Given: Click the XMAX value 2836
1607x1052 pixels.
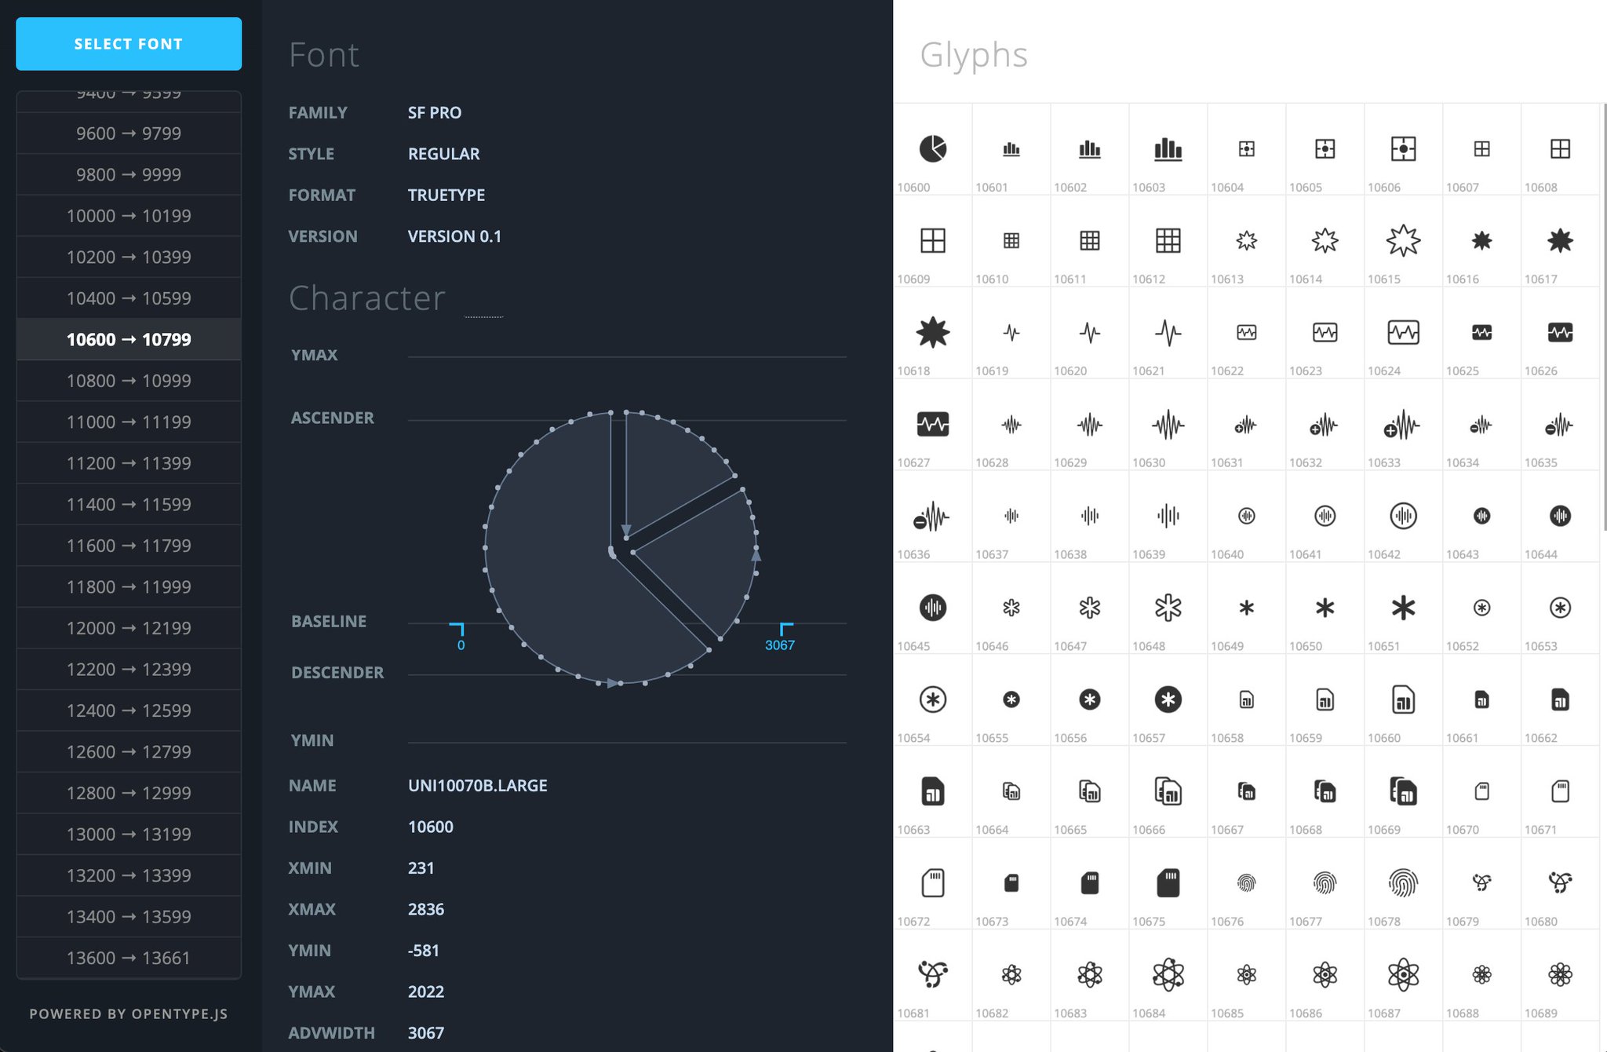Looking at the screenshot, I should pos(426,909).
